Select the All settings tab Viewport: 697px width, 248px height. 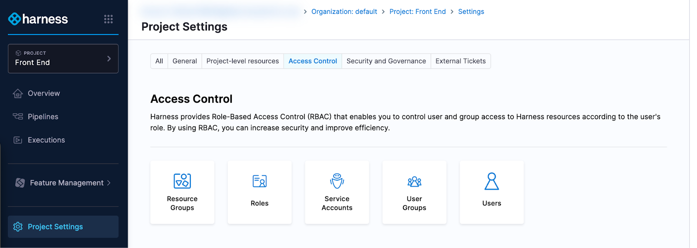pyautogui.click(x=159, y=61)
